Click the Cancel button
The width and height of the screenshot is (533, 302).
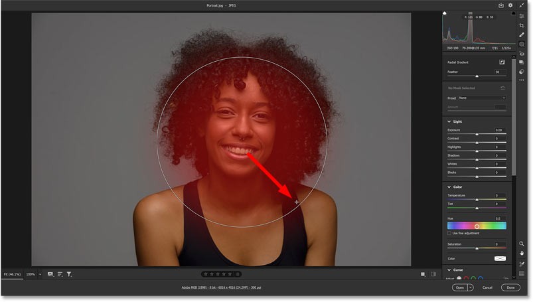487,287
